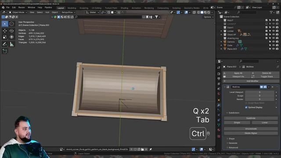Switch to material preview shading

tap(205, 12)
